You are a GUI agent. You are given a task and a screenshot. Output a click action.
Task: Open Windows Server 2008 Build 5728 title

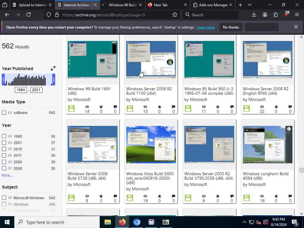(x=88, y=176)
